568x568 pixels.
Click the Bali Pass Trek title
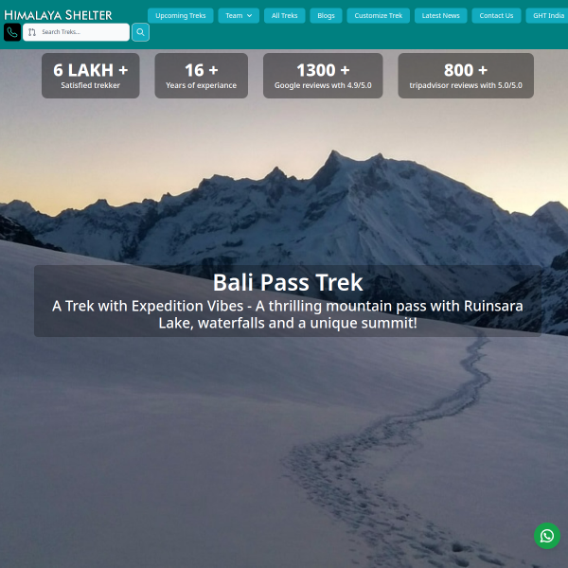point(288,282)
